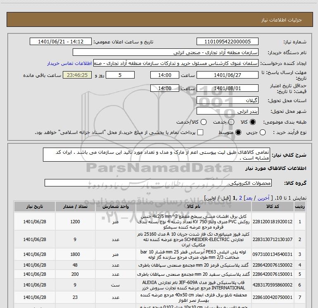Toggle Islamic treasury documents payment checkbox
This screenshot has width=318, height=308.
pyautogui.click(x=200, y=132)
